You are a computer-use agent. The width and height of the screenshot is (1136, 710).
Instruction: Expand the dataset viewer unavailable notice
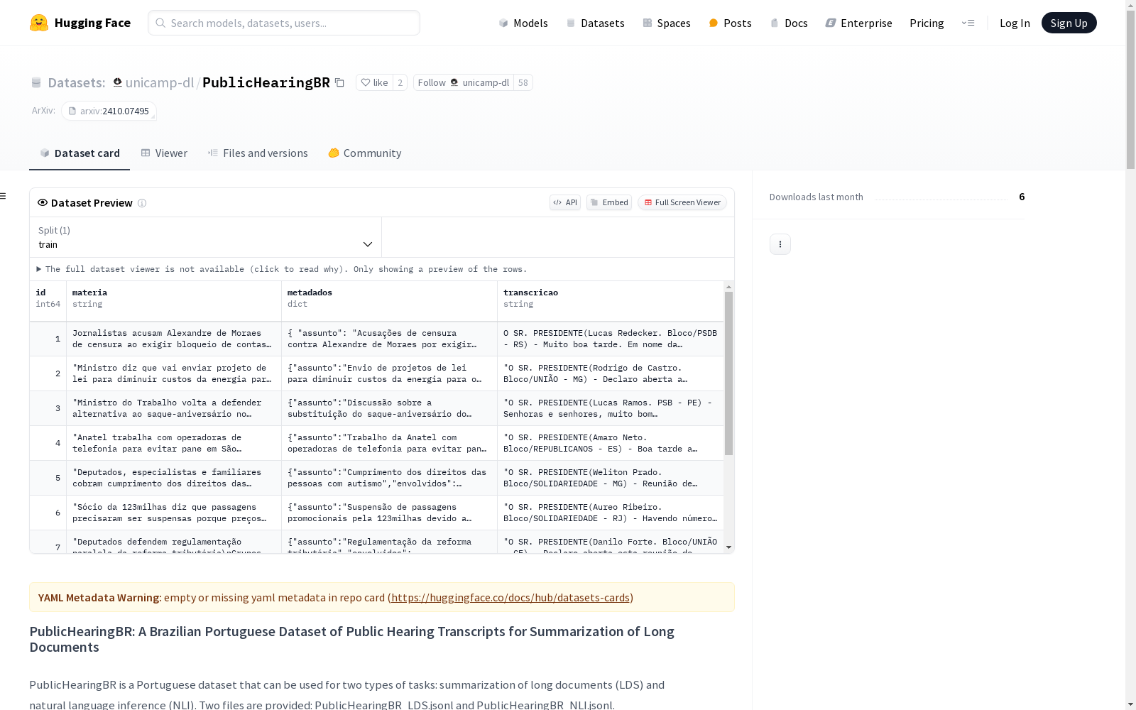coord(282,269)
